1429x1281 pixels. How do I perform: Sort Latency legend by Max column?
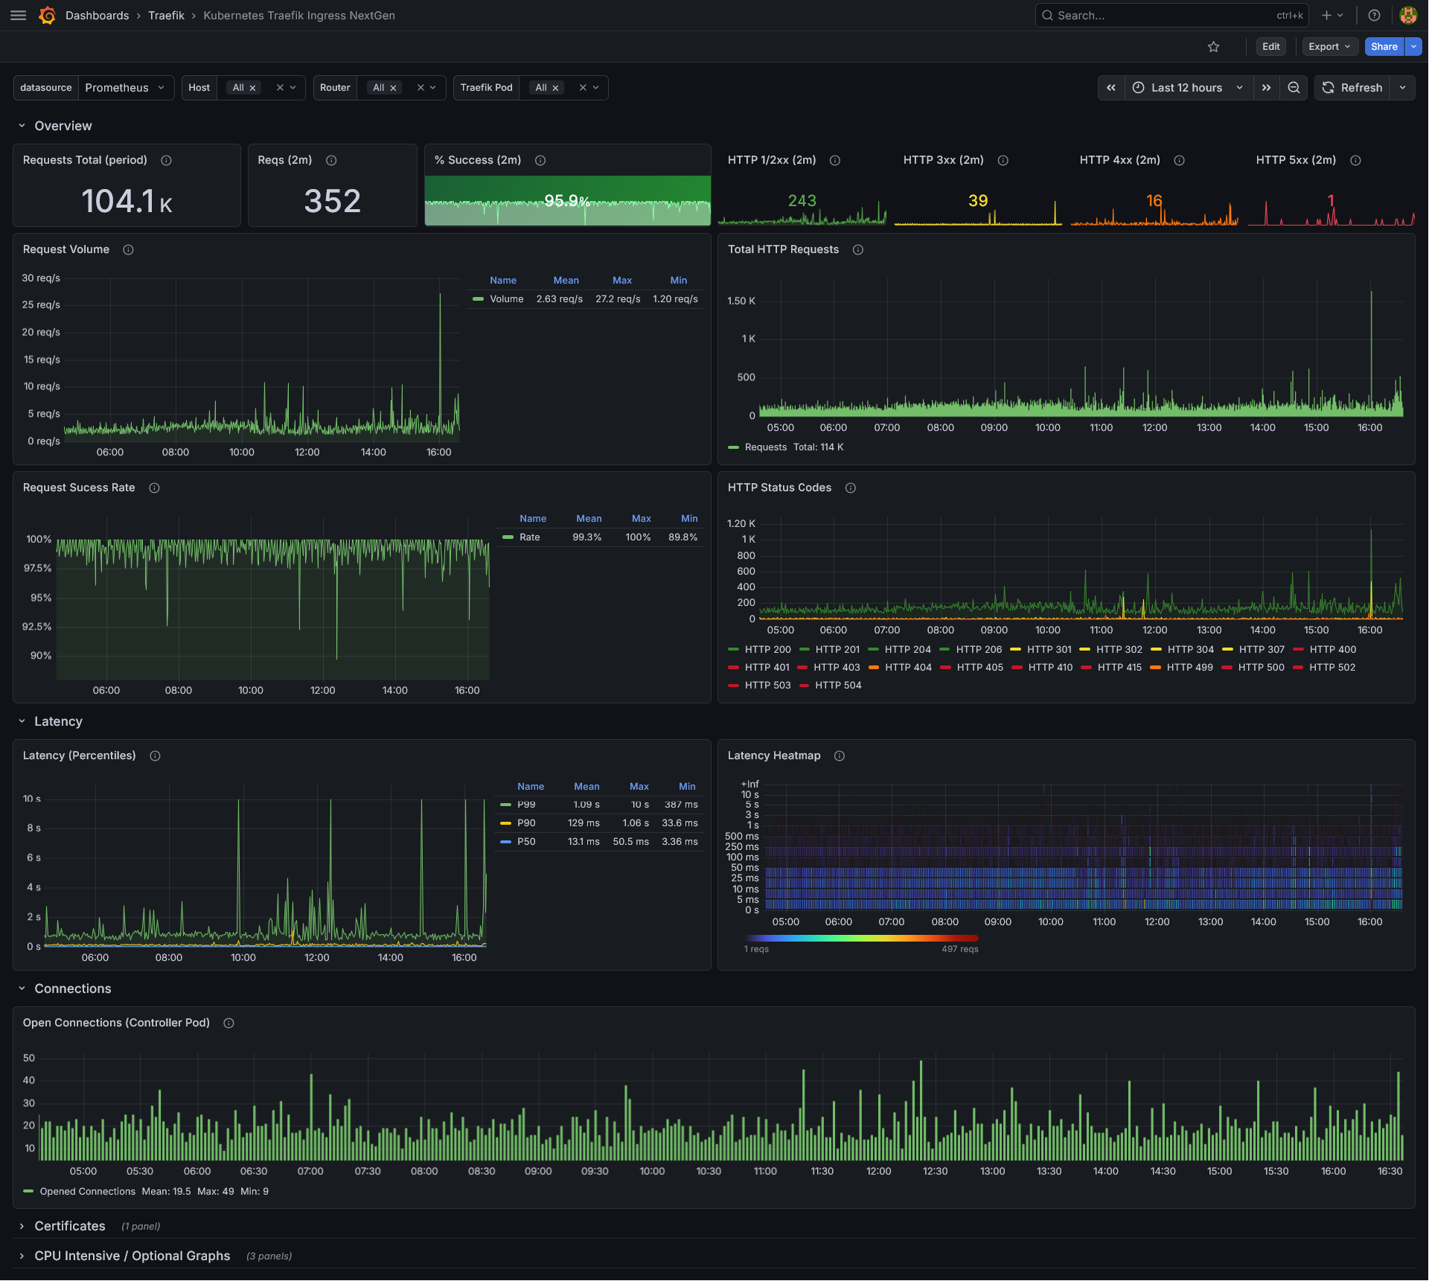click(639, 786)
